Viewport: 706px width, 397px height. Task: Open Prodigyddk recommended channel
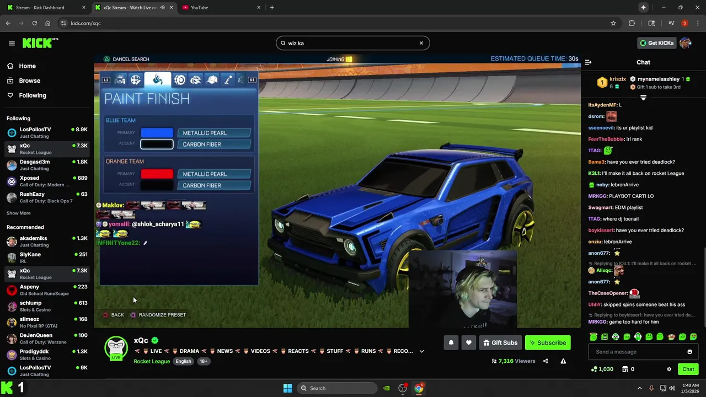[x=47, y=355]
